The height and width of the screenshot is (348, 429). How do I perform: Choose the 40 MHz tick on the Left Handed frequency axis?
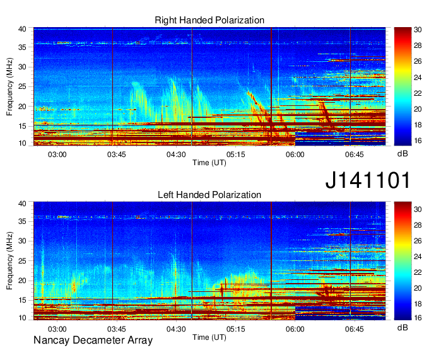tap(22, 204)
